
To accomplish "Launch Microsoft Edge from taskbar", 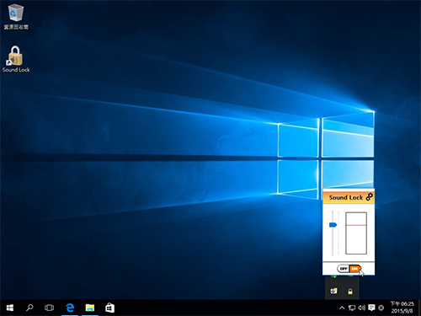I will coord(70,308).
